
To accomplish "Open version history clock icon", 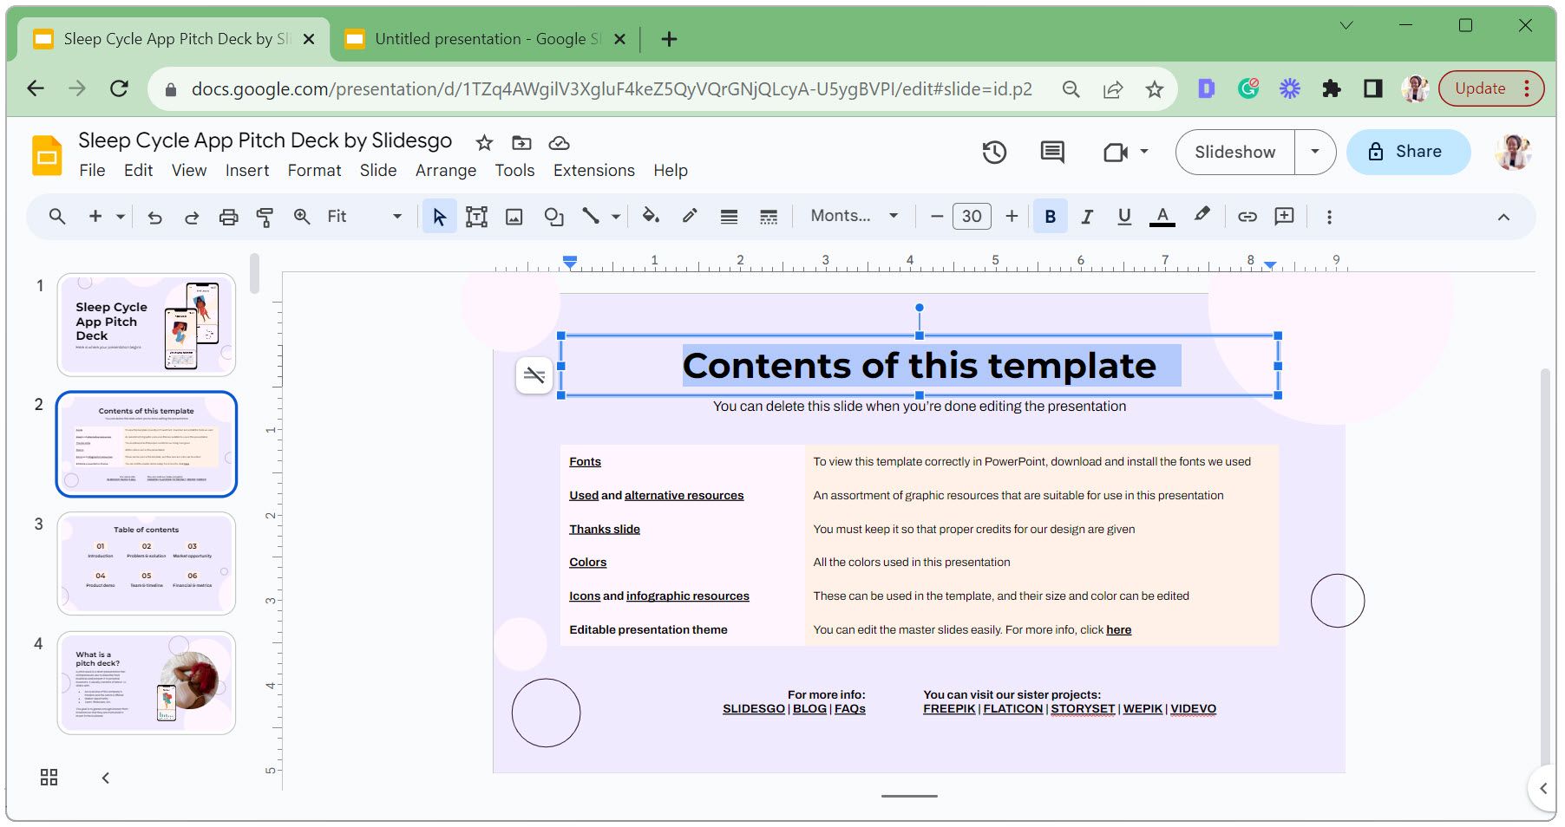I will [x=994, y=153].
